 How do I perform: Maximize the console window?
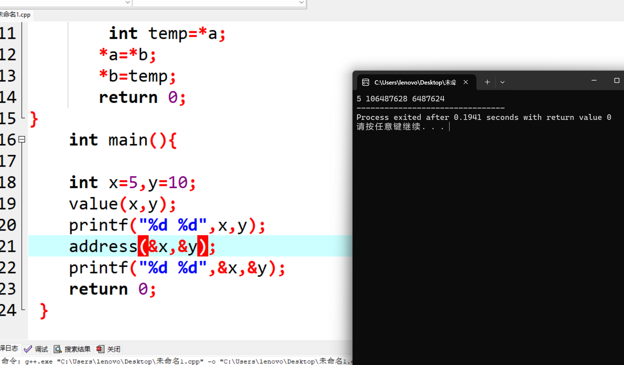pyautogui.click(x=616, y=80)
